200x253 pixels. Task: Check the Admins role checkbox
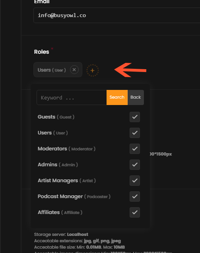coord(135,165)
